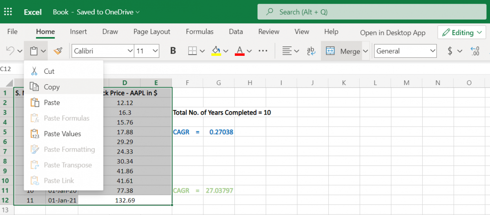The image size is (490, 215).
Task: Click the Wrap Text icon
Action: (311, 51)
